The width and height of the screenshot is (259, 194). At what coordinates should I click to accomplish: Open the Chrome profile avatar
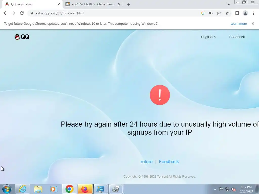pyautogui.click(x=245, y=13)
